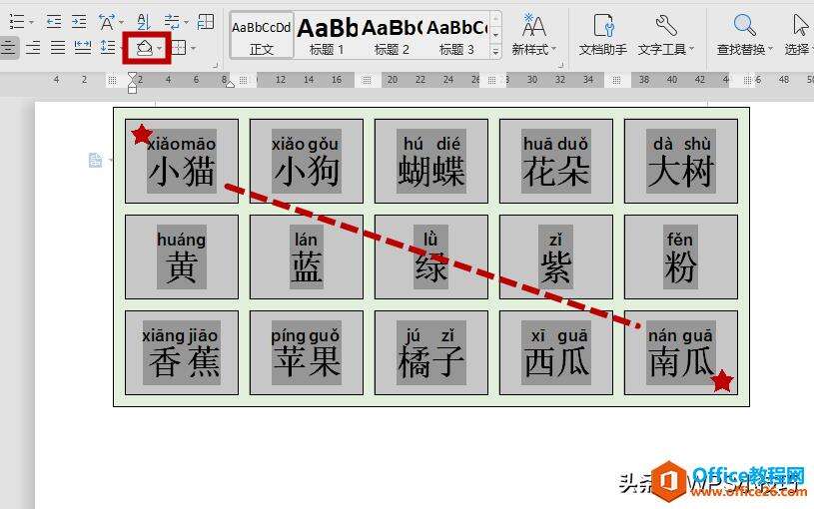Open the tab stops icon
Screen dimensions: 814x509
pos(206,21)
